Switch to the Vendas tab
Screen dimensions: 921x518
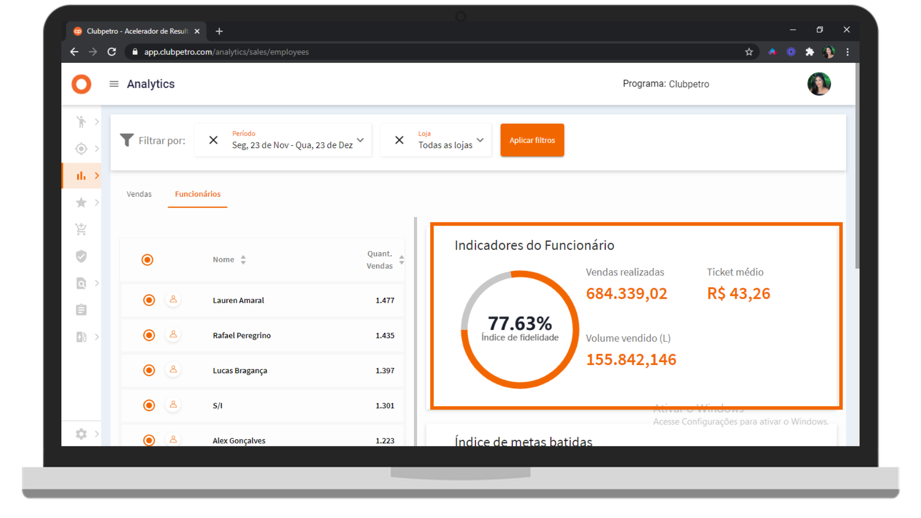(139, 194)
